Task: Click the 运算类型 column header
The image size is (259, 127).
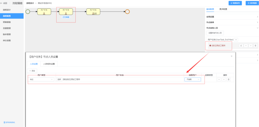Action: click(x=209, y=75)
